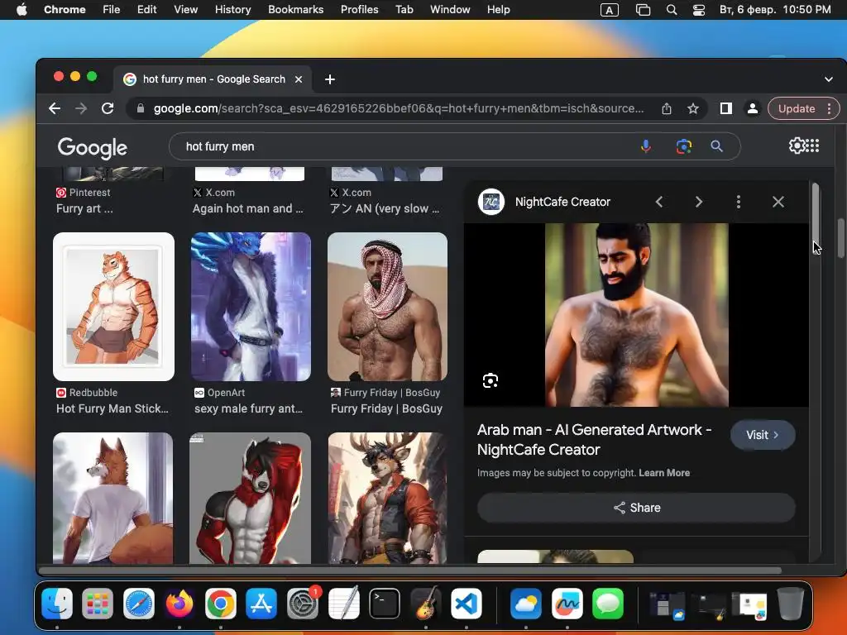Screen dimensions: 847x635
Task: Bookmark this page with the star icon
Action: tap(693, 108)
